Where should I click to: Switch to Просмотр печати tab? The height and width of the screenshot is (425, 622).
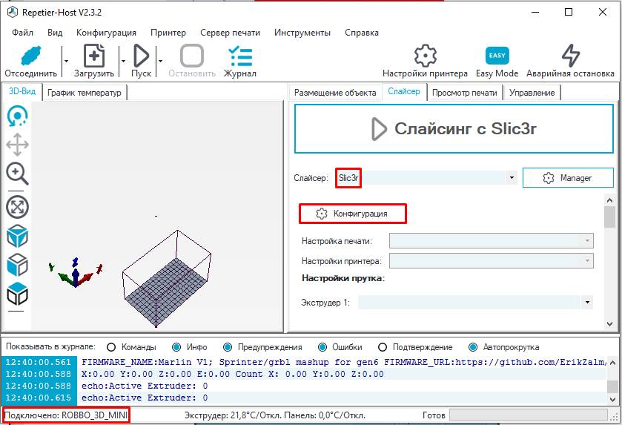coord(465,93)
